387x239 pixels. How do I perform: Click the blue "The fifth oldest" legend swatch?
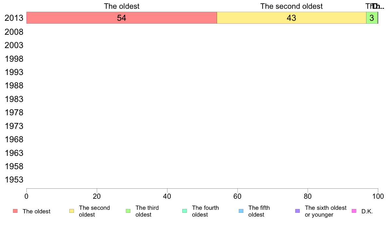[241, 211]
